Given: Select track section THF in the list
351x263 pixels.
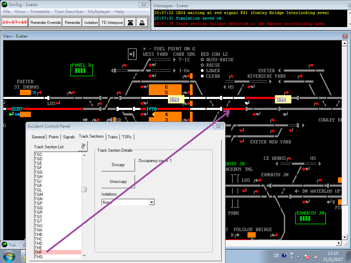Looking at the screenshot, I should click(58, 252).
